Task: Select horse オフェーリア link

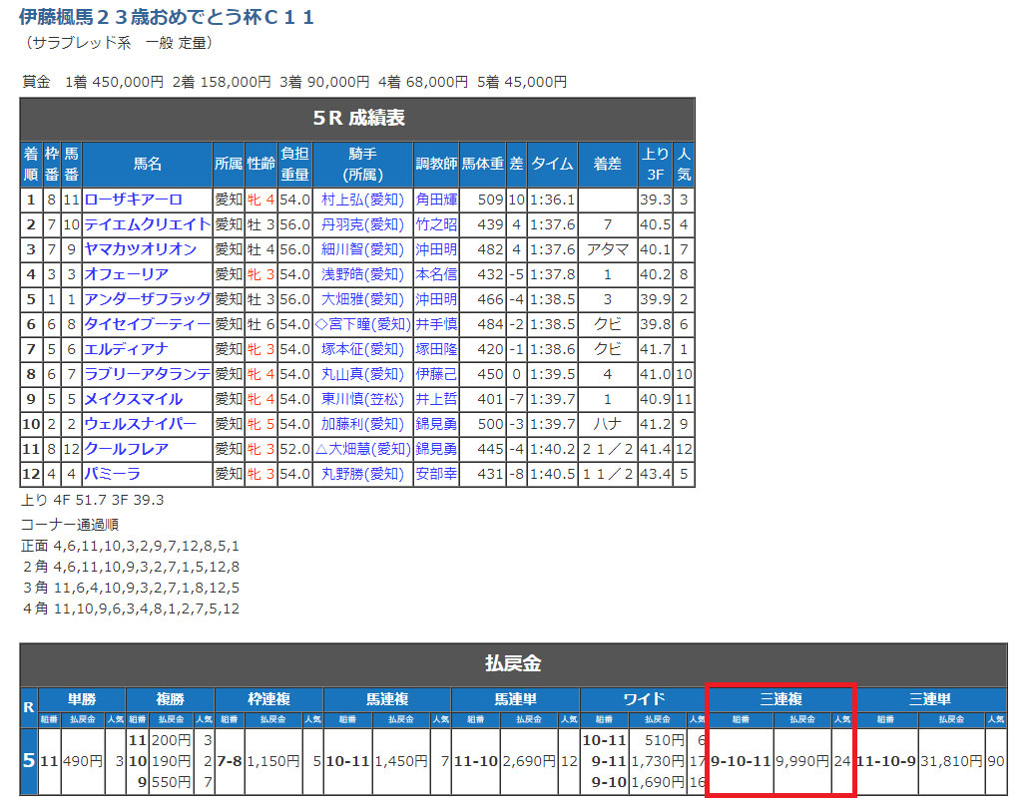Action: coord(126,274)
